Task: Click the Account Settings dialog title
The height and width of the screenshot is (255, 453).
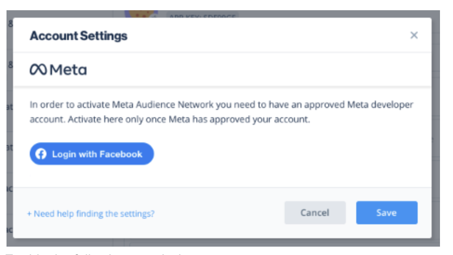Action: pyautogui.click(x=79, y=36)
